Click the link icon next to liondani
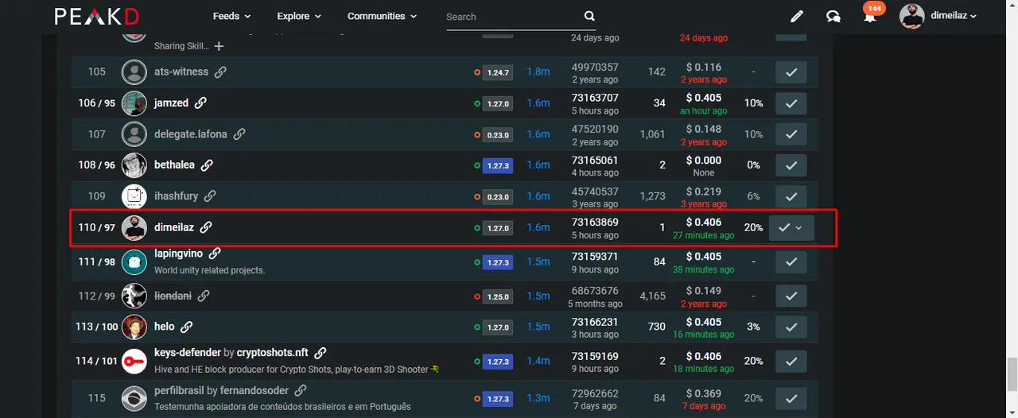This screenshot has width=1018, height=418. (x=204, y=296)
